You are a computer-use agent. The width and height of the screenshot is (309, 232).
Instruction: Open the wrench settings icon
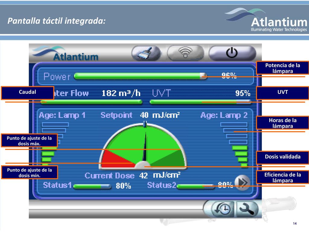(247, 209)
